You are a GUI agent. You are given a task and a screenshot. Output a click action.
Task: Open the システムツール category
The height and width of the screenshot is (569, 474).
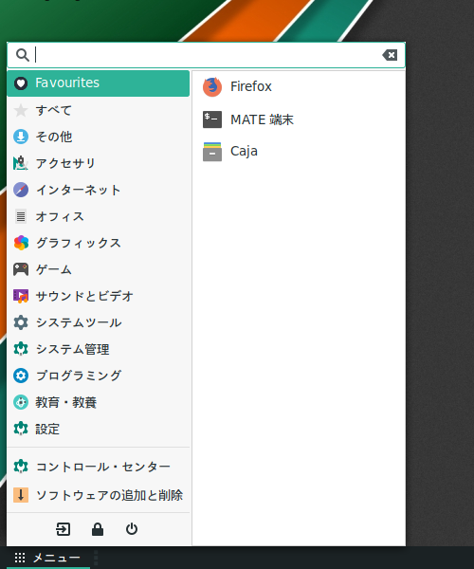point(99,322)
